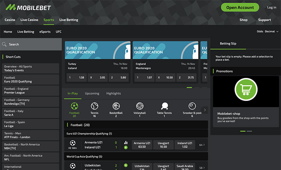Open Live Betting in the sub navigation
Image resolution: width=281 pixels, height=170 pixels.
tap(26, 32)
